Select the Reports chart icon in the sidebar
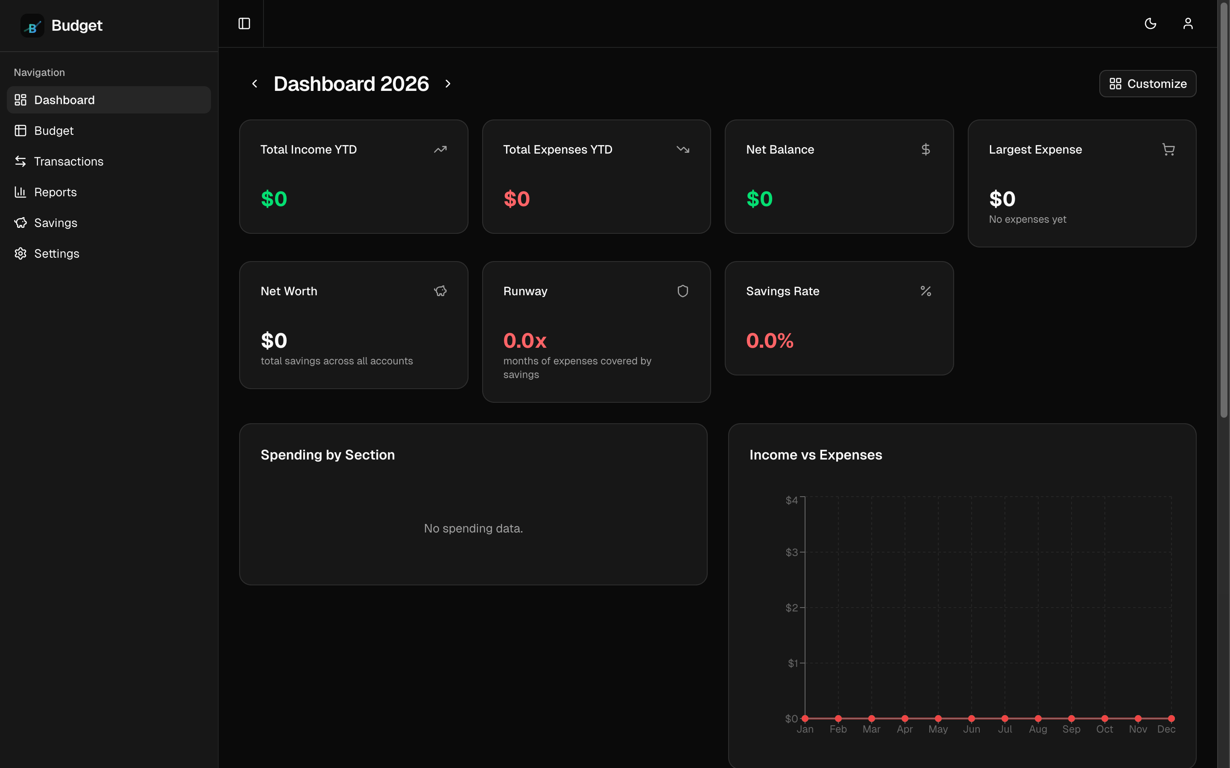This screenshot has height=768, width=1230. (20, 192)
